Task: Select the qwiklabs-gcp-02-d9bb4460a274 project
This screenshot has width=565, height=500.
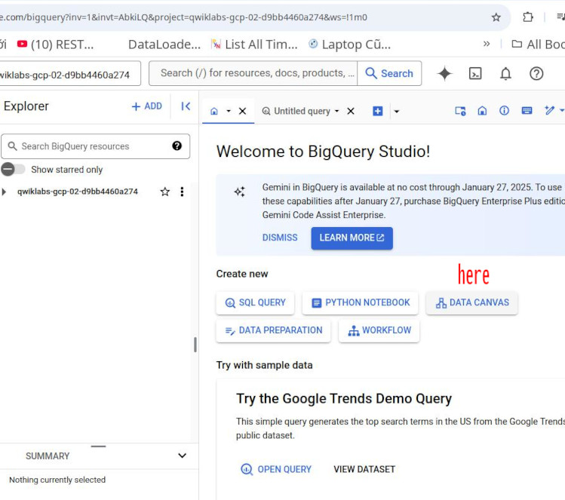Action: point(78,192)
